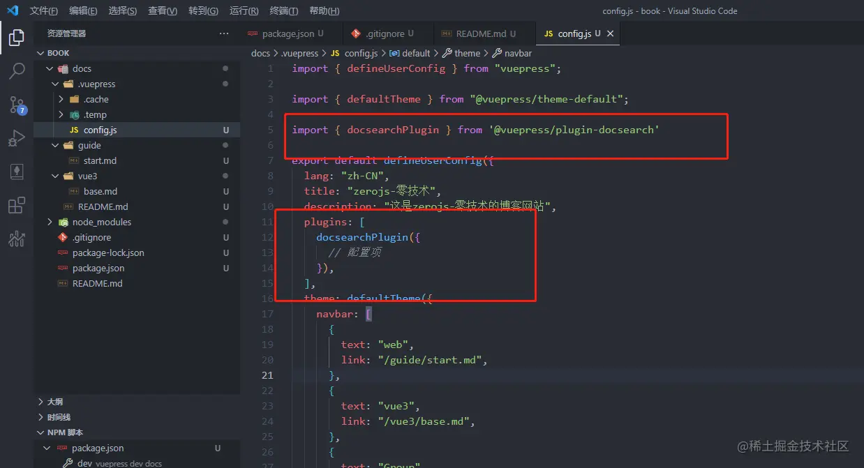Collapse the guide folder
The image size is (864, 468).
point(56,145)
